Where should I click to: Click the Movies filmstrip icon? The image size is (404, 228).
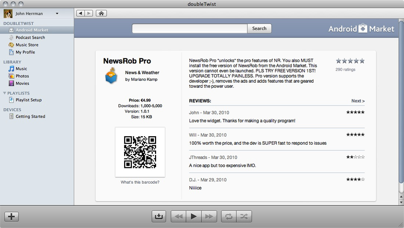click(x=11, y=83)
